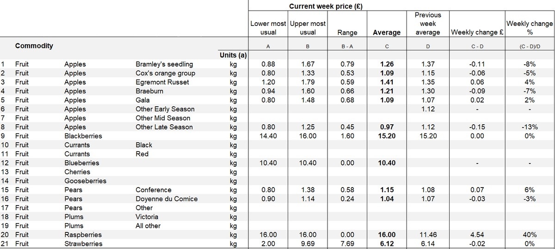This screenshot has width=555, height=249.
Task: Select the Units (a) header cell
Action: 233,55
